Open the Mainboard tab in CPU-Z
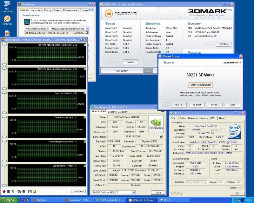254x203 pixels. pos(193,118)
